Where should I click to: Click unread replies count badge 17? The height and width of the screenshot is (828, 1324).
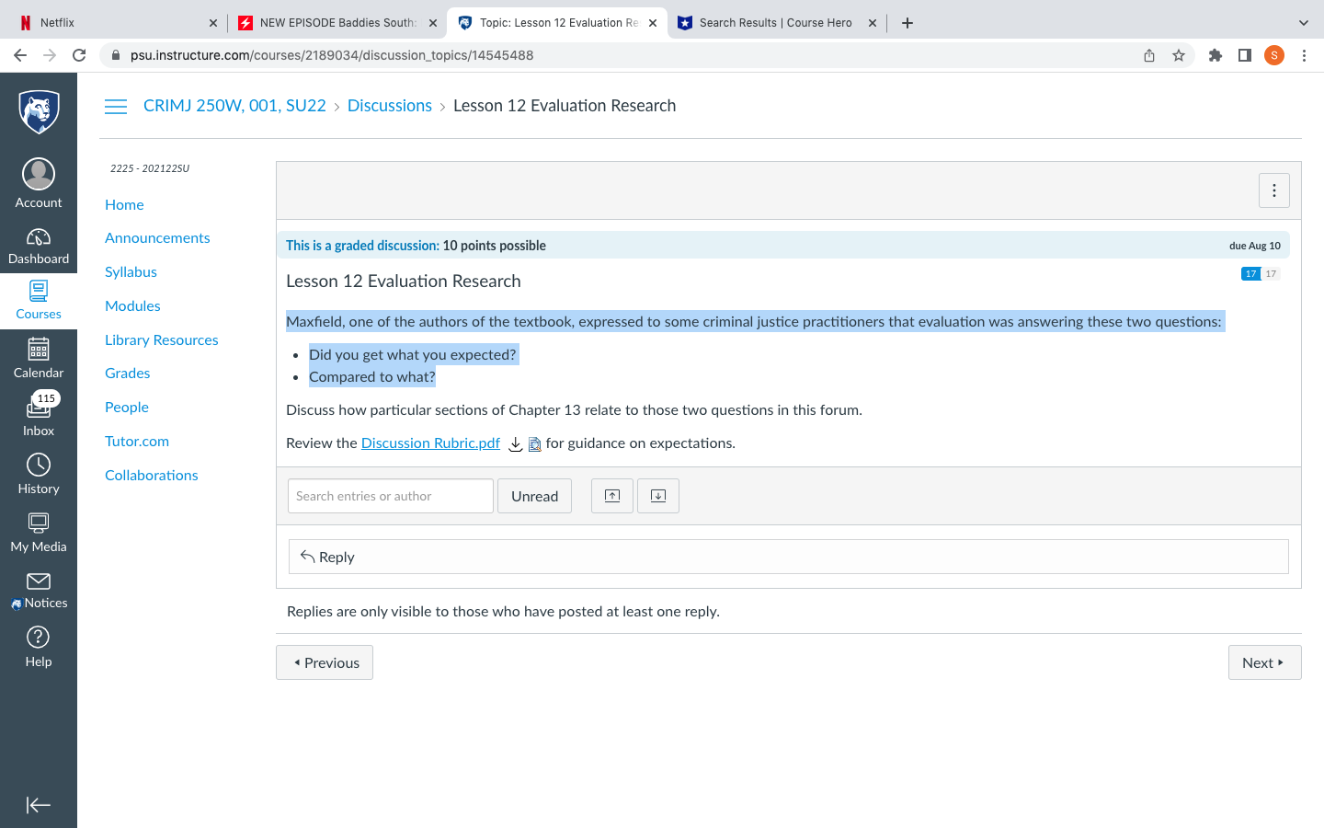tap(1250, 273)
